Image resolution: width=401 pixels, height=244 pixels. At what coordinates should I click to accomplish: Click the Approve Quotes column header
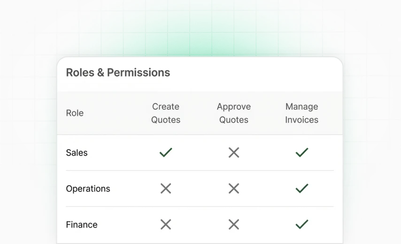[234, 113]
